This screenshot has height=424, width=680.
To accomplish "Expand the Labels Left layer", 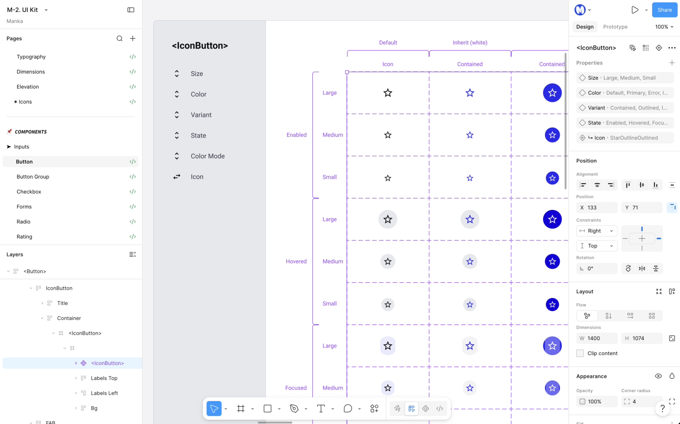I will [x=76, y=393].
